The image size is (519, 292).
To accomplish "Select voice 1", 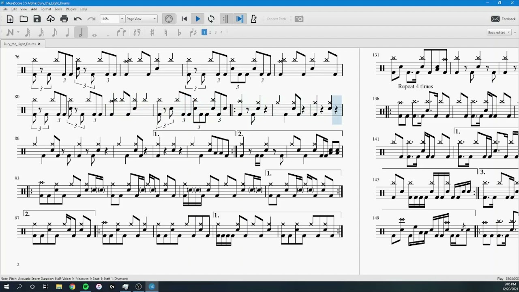I will [x=204, y=32].
